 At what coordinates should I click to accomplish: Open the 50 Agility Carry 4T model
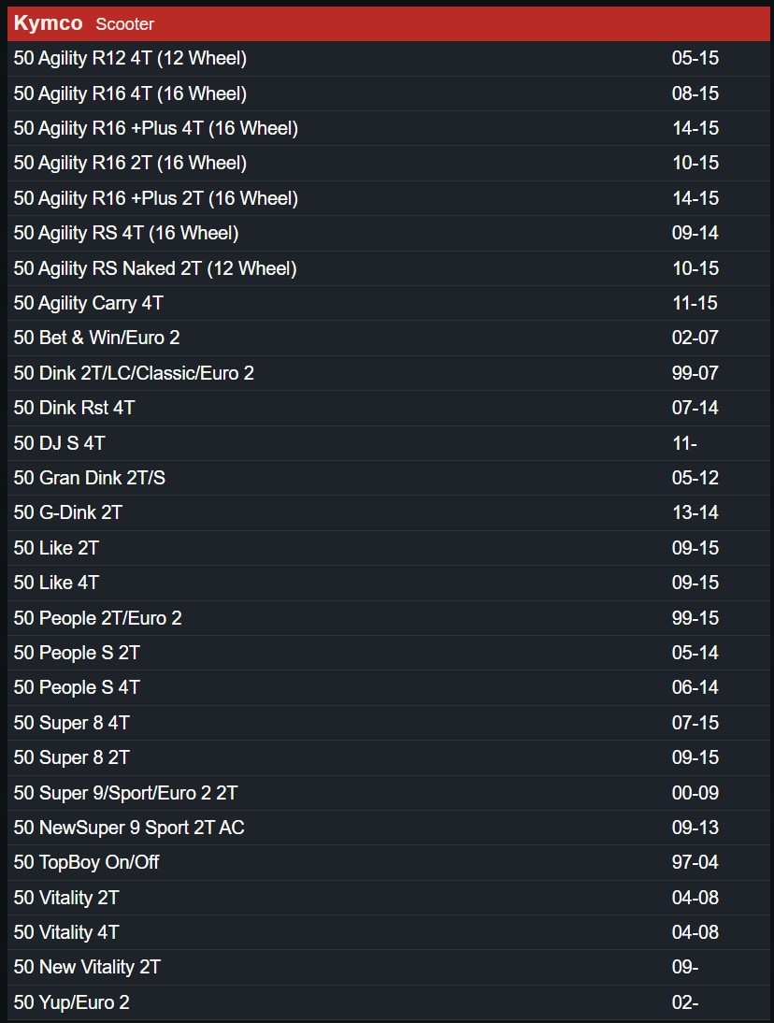coord(389,303)
